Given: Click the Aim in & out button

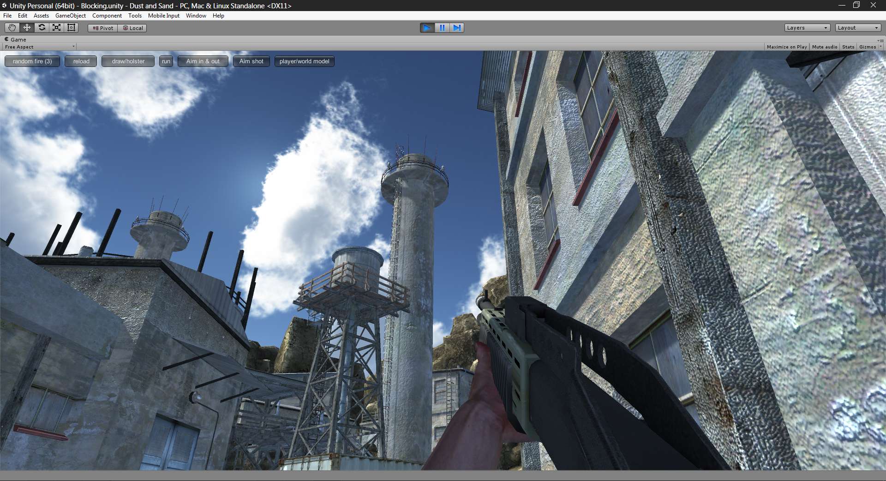Looking at the screenshot, I should pos(203,61).
